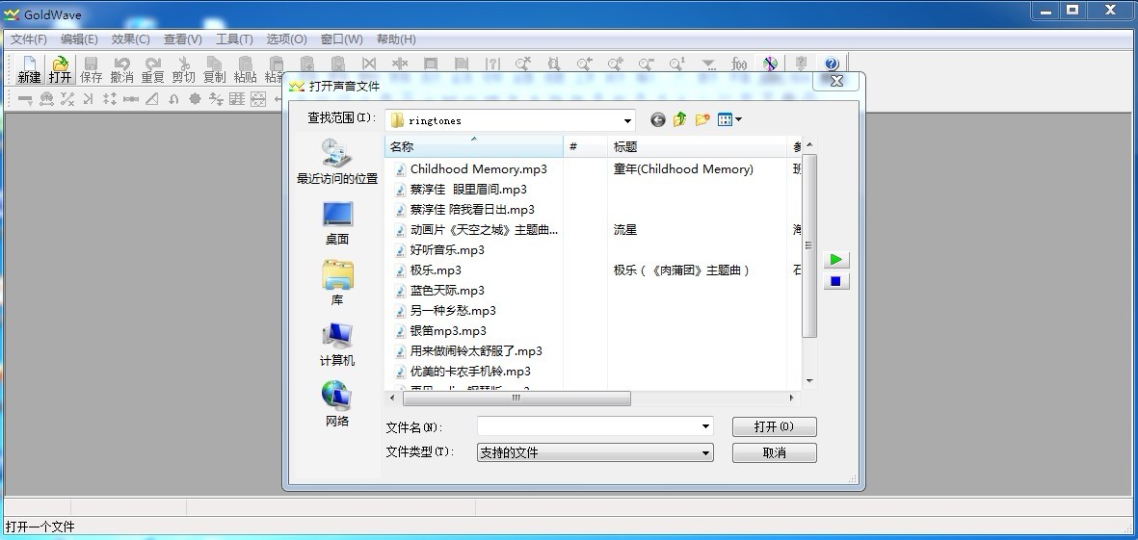Image resolution: width=1138 pixels, height=540 pixels.
Task: Open the expression evaluator f(x) icon
Action: (x=739, y=64)
